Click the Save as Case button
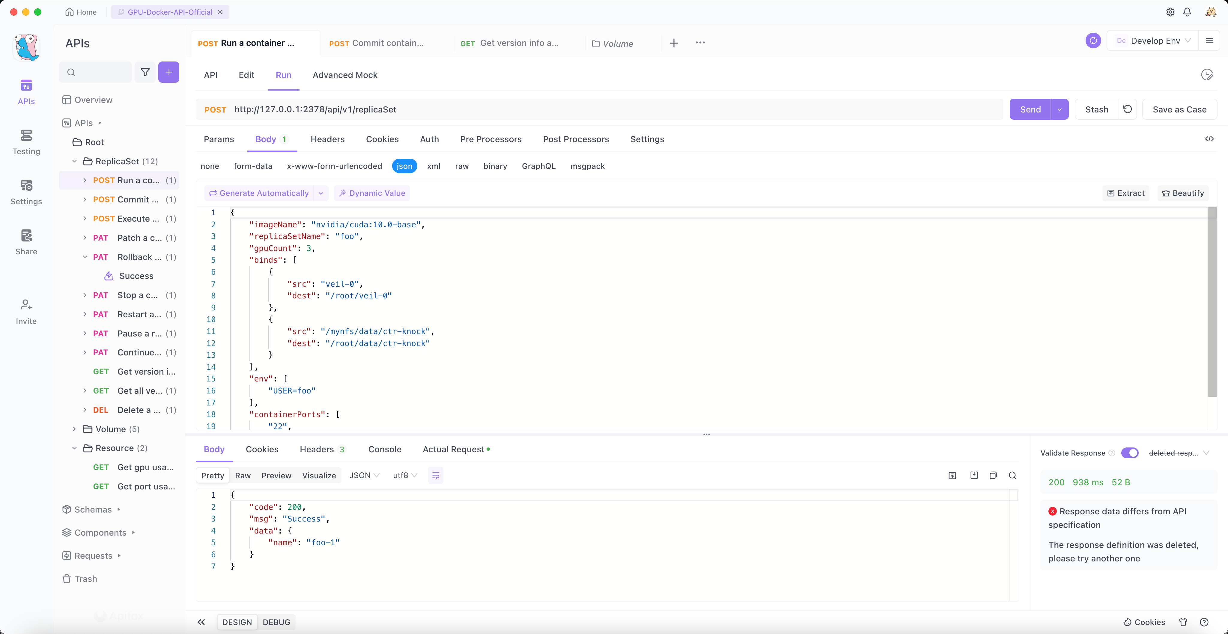This screenshot has height=634, width=1228. tap(1179, 109)
